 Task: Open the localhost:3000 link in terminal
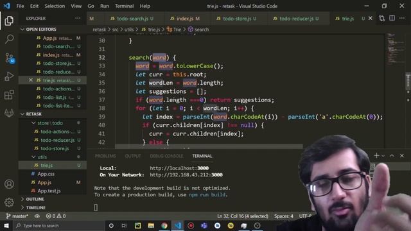point(179,168)
